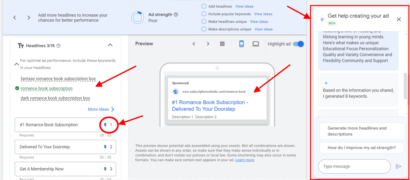Image resolution: width=410 pixels, height=180 pixels.
Task: Click the Ad strength progress circle
Action: tap(138, 17)
